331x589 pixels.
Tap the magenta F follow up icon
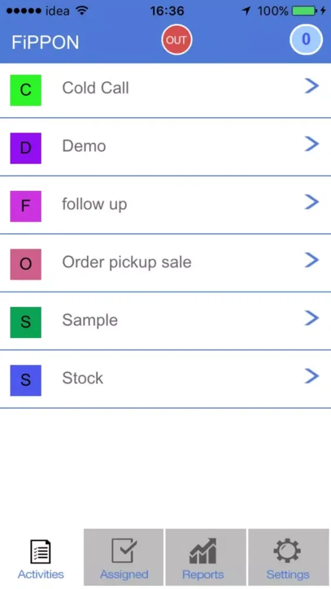[25, 206]
